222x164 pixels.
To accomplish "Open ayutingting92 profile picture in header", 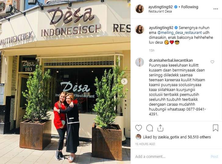I will point(140,9).
